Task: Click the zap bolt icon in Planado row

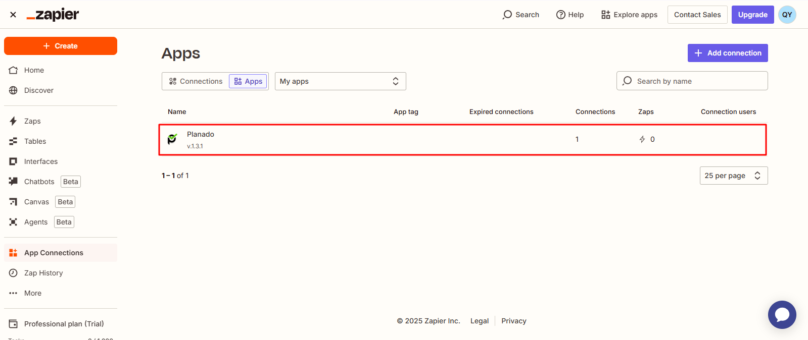Action: point(642,139)
